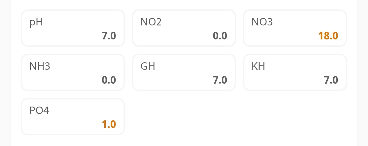
Task: Select the orange 18.0 nitrate value
Action: tap(328, 36)
